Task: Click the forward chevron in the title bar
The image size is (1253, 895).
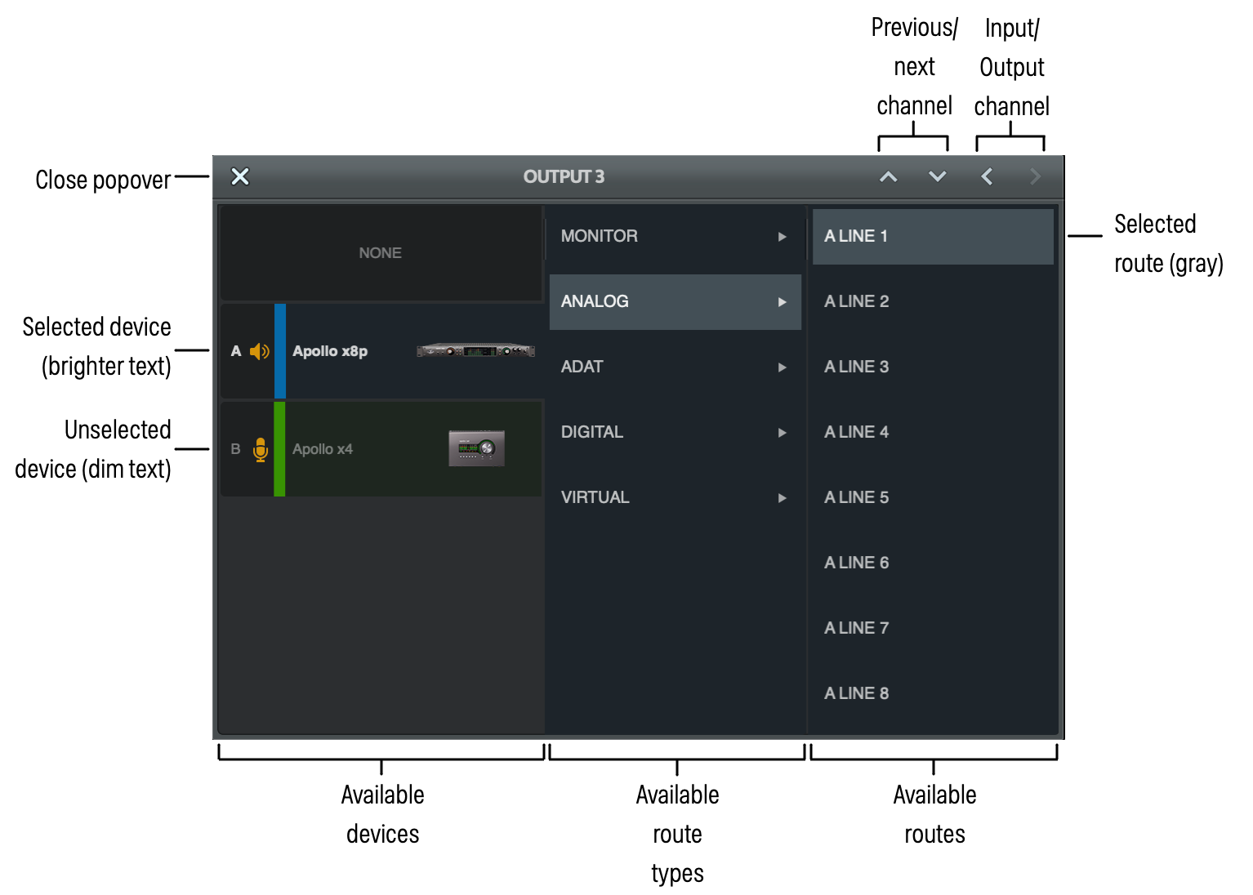Action: (x=1034, y=176)
